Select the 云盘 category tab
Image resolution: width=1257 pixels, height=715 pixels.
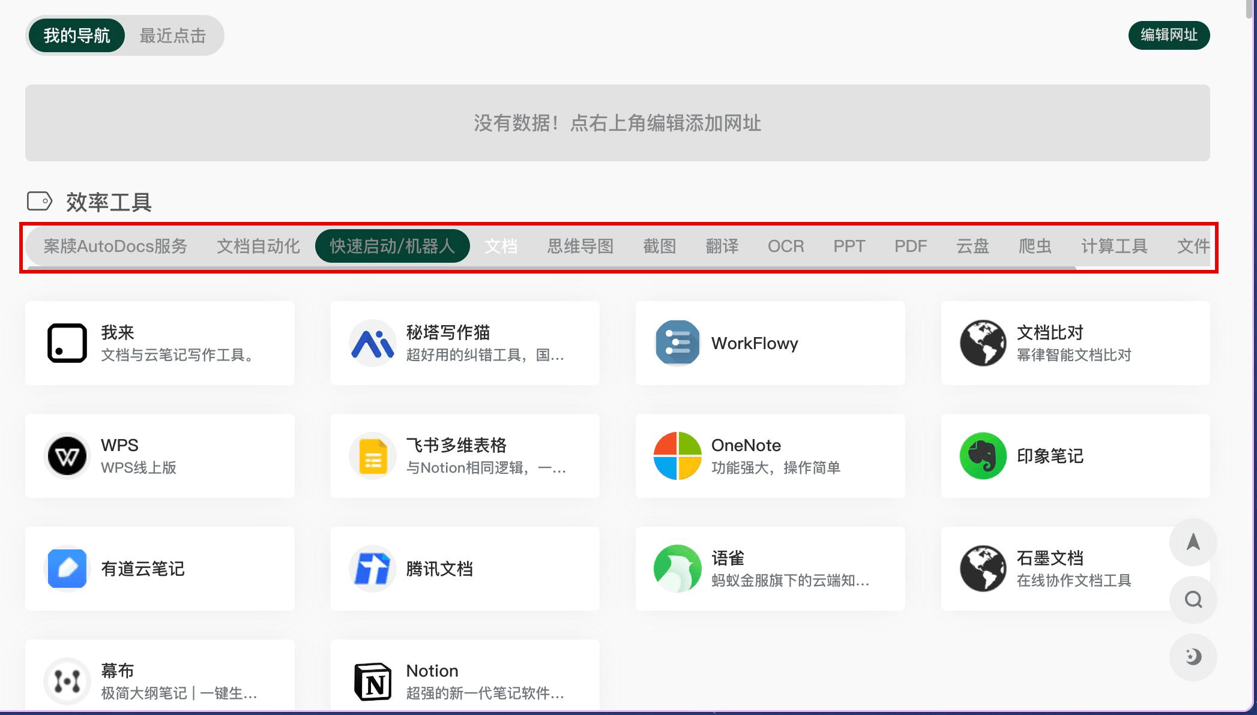tap(973, 246)
